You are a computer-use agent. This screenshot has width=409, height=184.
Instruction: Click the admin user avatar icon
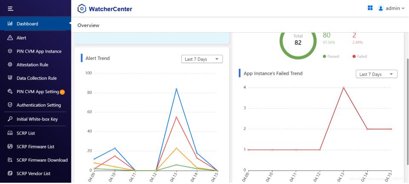click(381, 8)
